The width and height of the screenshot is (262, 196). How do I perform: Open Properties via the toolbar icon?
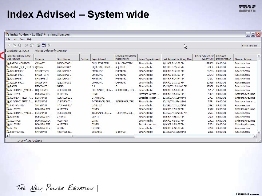tap(31, 45)
